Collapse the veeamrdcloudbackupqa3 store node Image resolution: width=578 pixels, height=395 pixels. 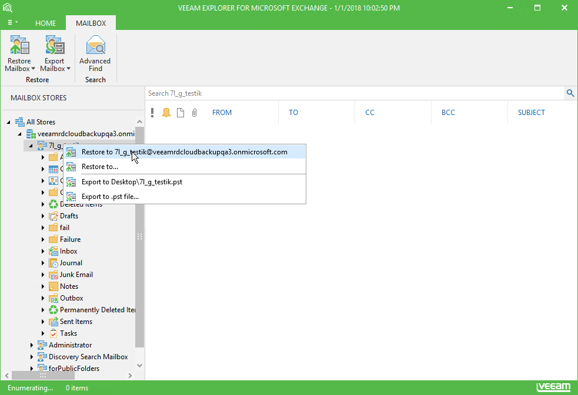click(x=20, y=134)
